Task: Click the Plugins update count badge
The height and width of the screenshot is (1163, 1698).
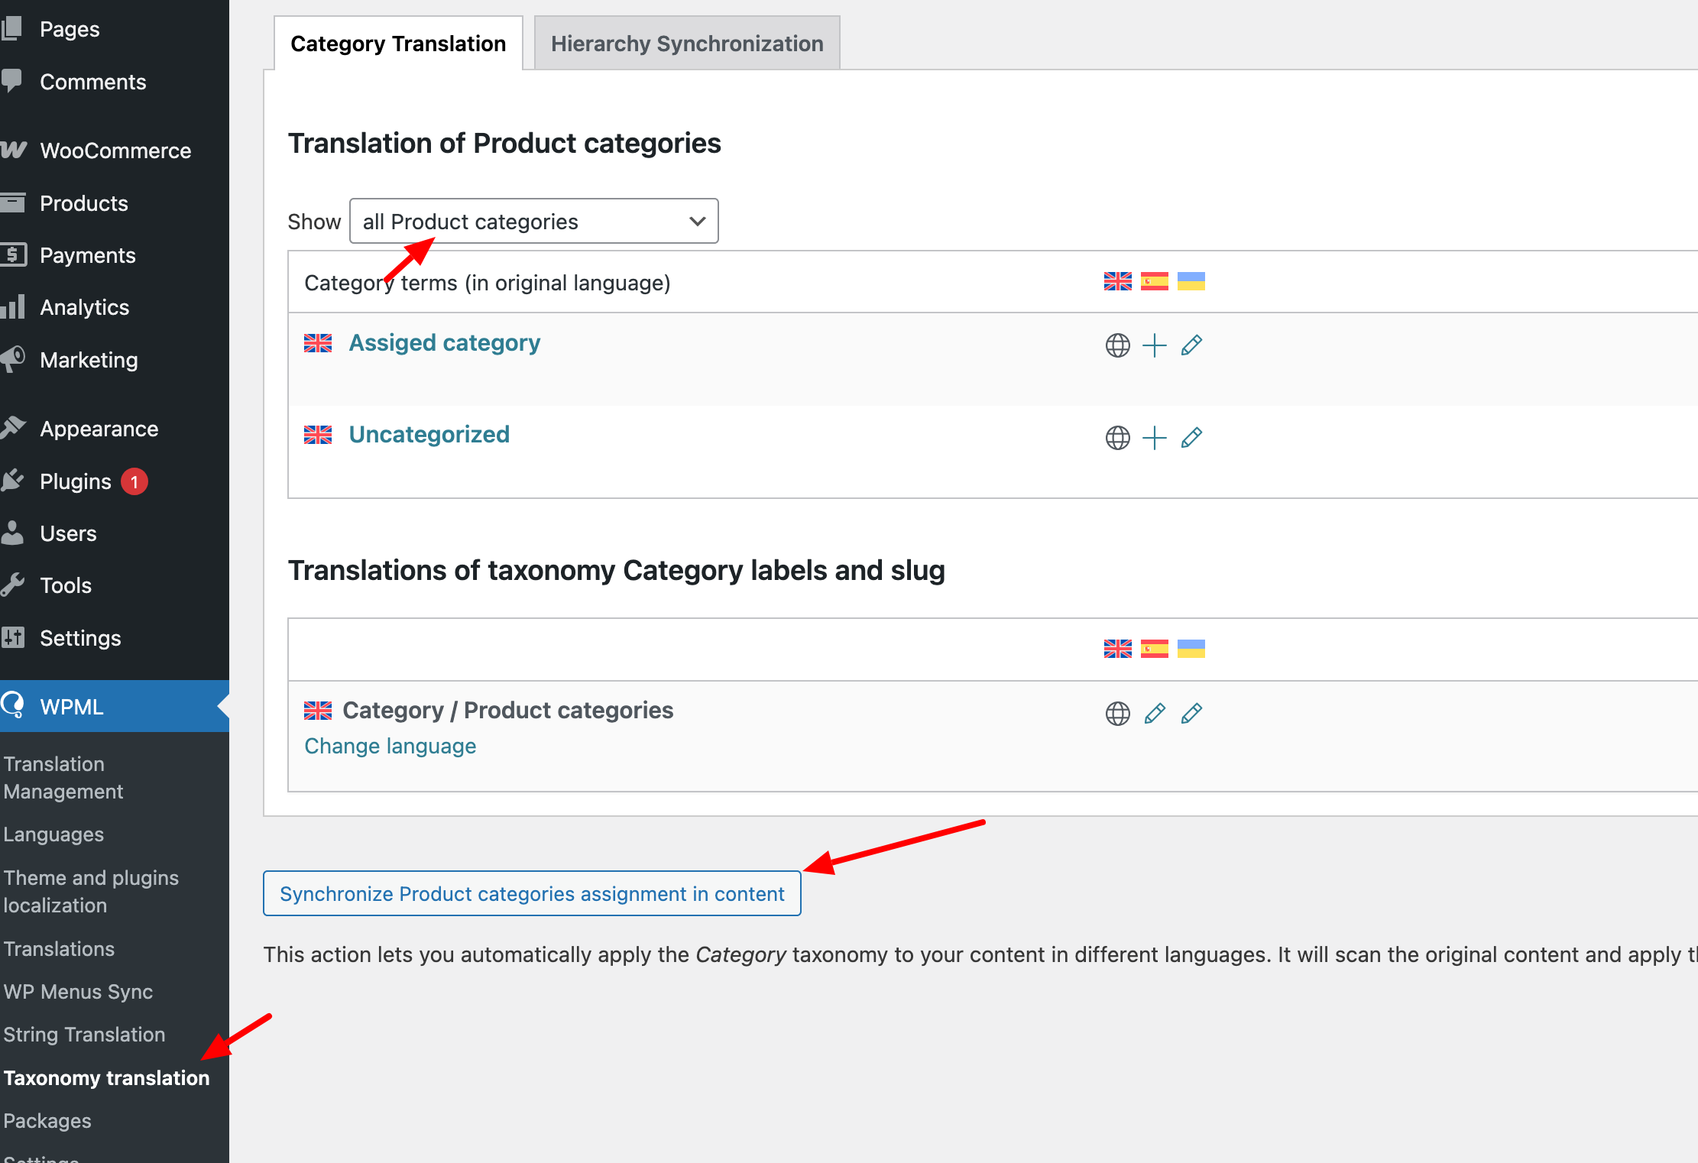Action: pyautogui.click(x=134, y=481)
